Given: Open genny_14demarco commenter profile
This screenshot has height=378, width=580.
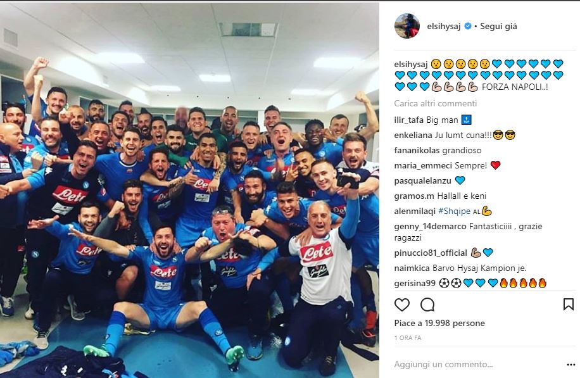Looking at the screenshot, I should pos(430,226).
